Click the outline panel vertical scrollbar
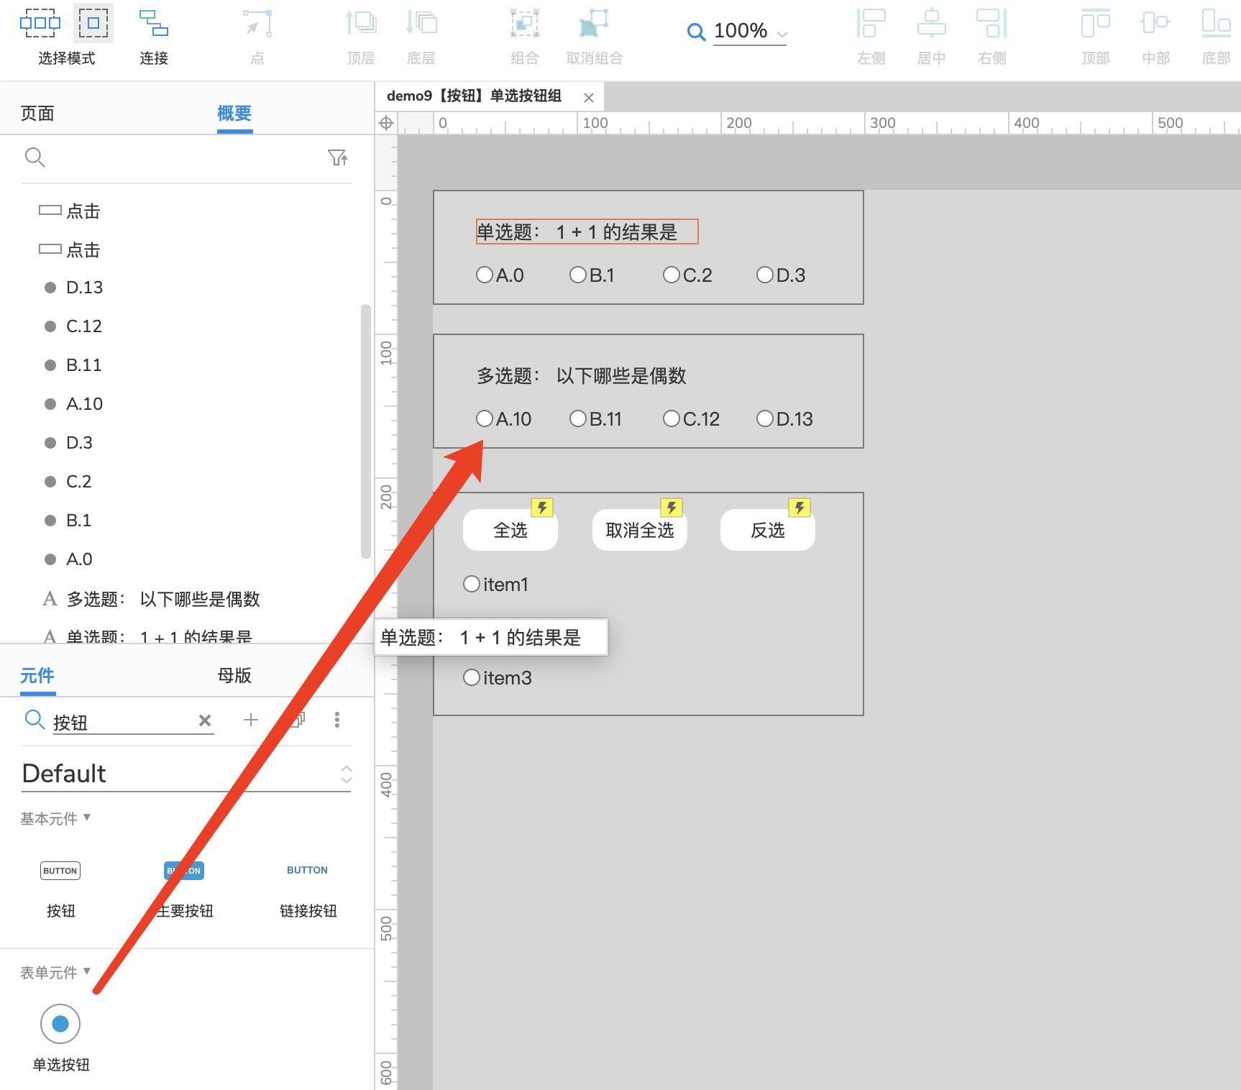The height and width of the screenshot is (1090, 1241). pos(366,431)
